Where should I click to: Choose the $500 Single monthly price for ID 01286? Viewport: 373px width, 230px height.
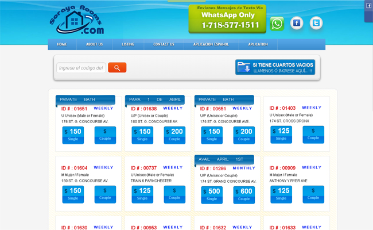pos(212,194)
